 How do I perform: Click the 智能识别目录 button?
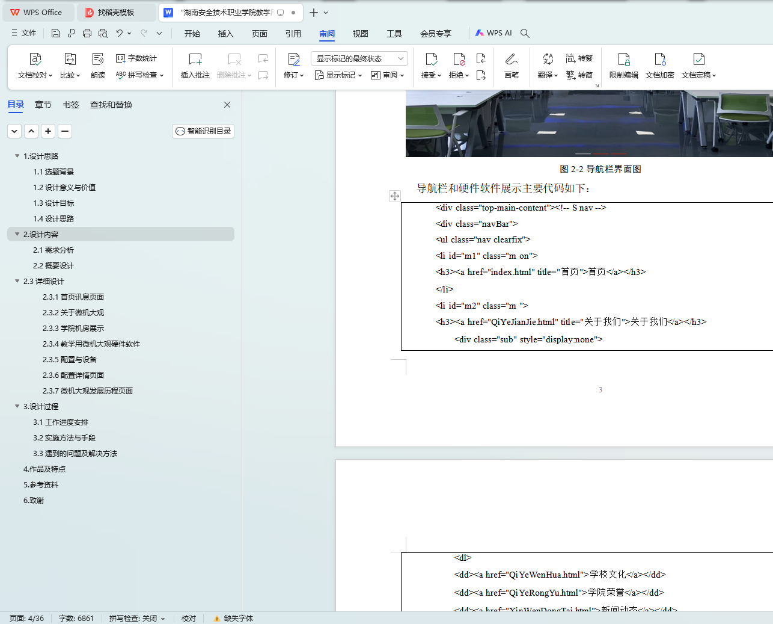coord(203,131)
